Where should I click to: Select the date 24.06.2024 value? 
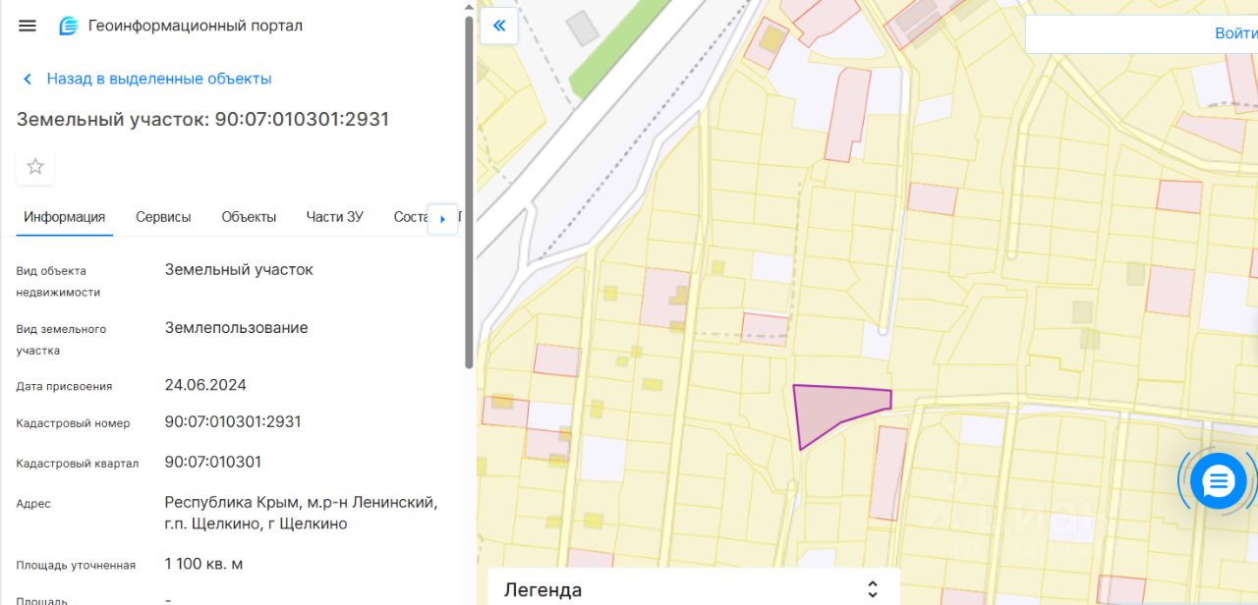coord(205,385)
